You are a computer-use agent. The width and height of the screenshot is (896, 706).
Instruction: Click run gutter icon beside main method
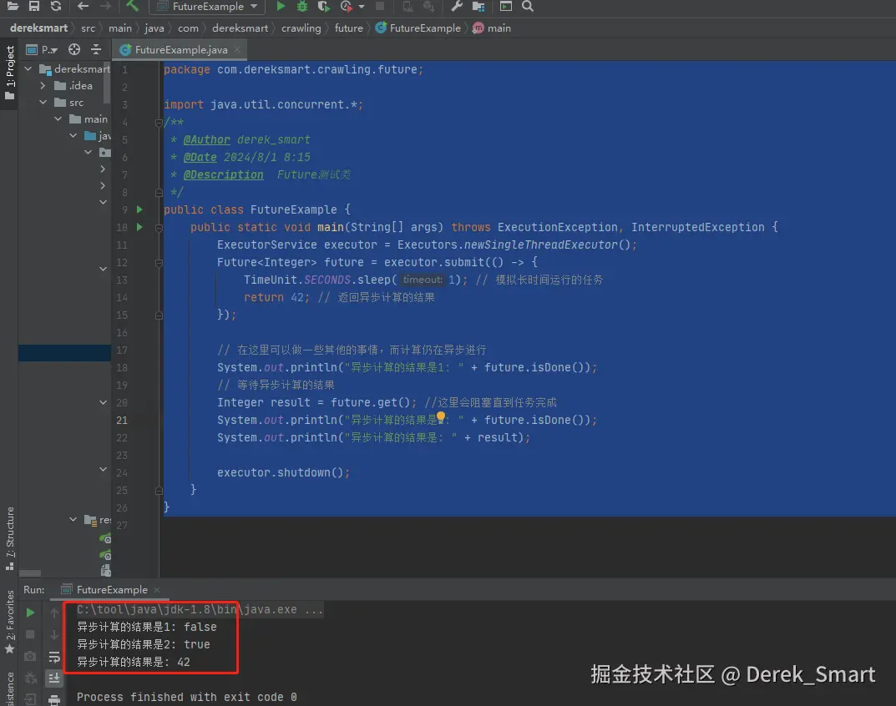[139, 227]
